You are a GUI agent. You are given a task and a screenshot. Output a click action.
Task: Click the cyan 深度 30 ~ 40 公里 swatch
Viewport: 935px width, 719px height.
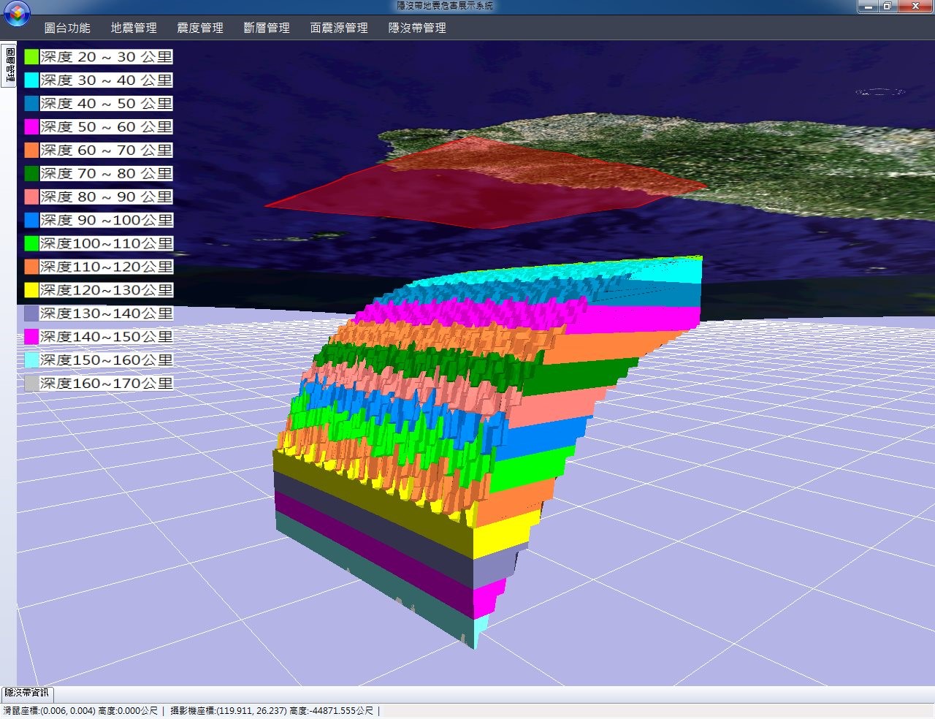click(x=31, y=80)
